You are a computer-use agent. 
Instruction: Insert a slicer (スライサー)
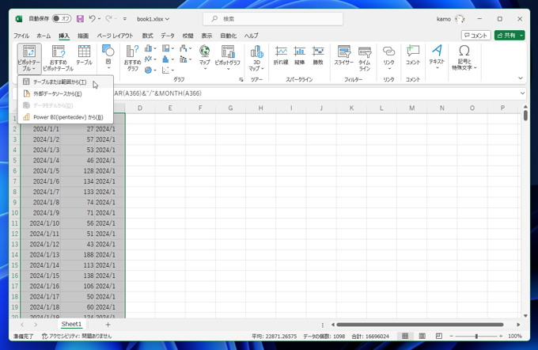344,55
